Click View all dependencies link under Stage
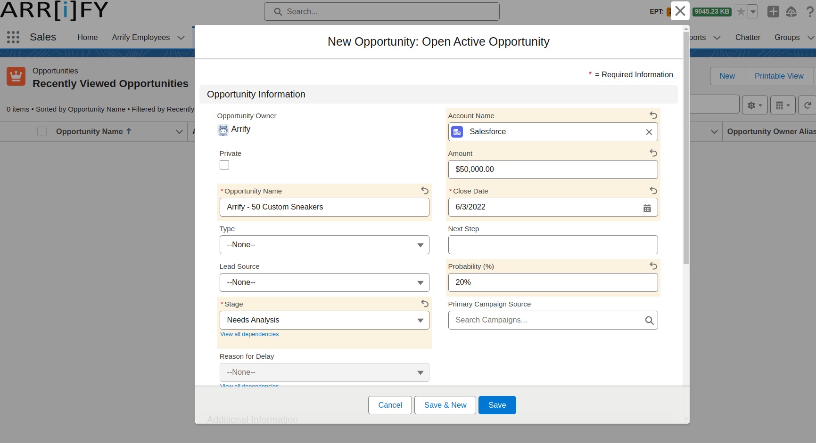The width and height of the screenshot is (816, 443). click(249, 334)
